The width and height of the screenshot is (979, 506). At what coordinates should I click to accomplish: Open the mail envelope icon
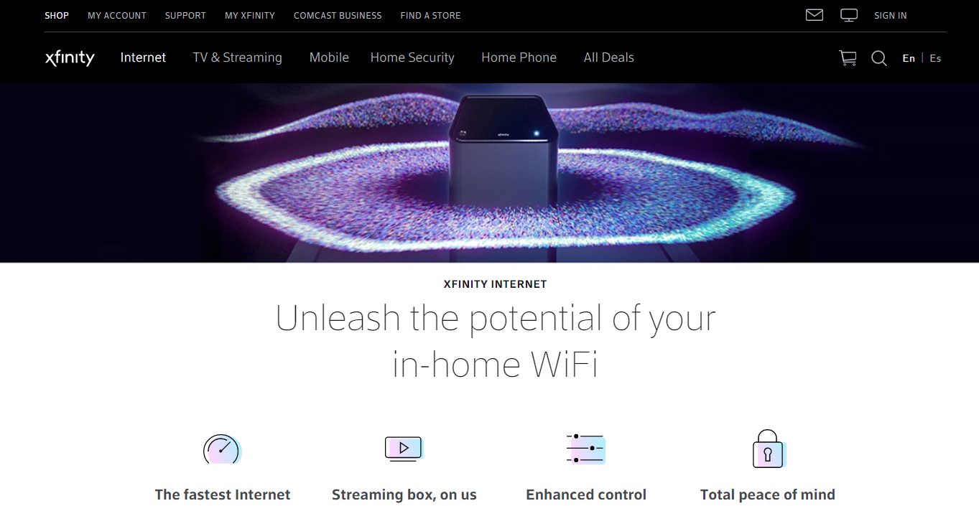tap(814, 15)
